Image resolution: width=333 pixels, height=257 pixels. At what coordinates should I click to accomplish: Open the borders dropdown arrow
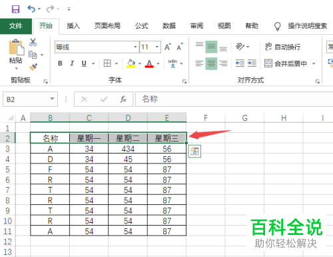pos(117,63)
